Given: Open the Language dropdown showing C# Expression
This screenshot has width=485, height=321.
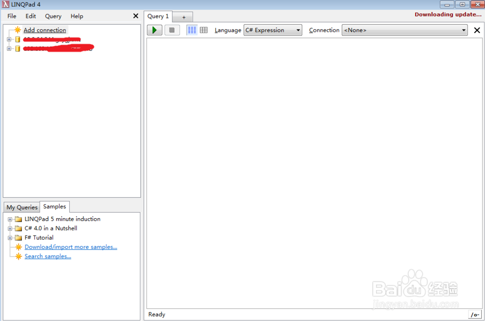Looking at the screenshot, I should click(273, 30).
